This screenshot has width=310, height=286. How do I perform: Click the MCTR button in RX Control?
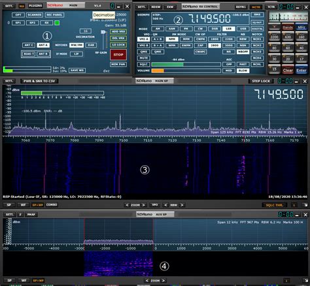(256, 7)
